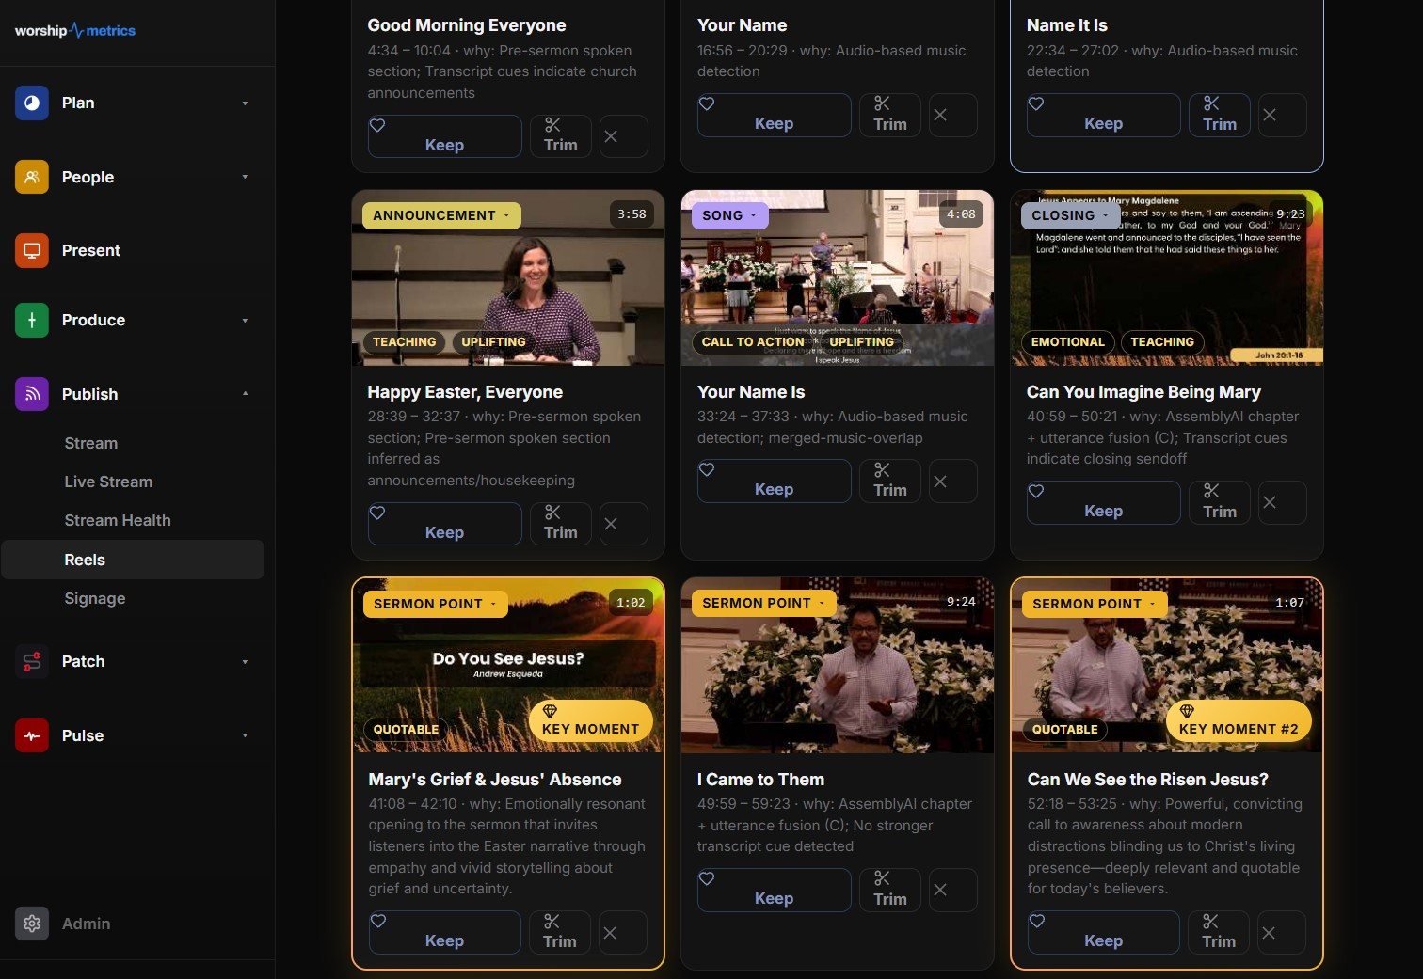Image resolution: width=1423 pixels, height=979 pixels.
Task: Expand the Pulse menu chevron
Action: tap(245, 735)
